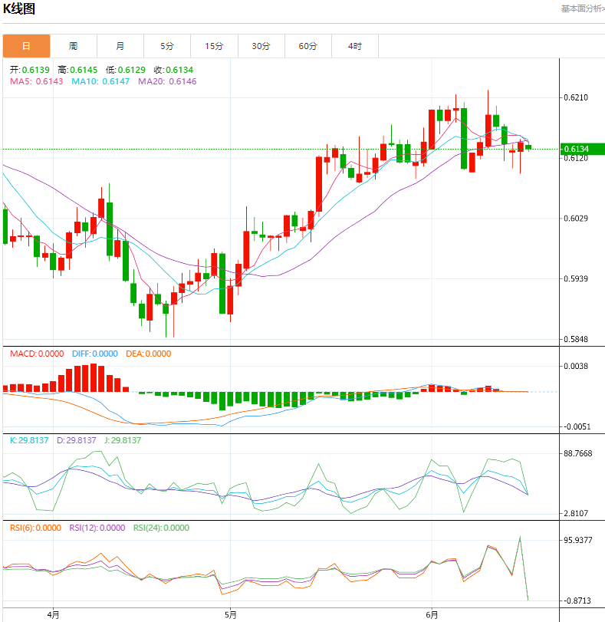
Task: Click the RSI(6) indicator label
Action: pyautogui.click(x=35, y=528)
